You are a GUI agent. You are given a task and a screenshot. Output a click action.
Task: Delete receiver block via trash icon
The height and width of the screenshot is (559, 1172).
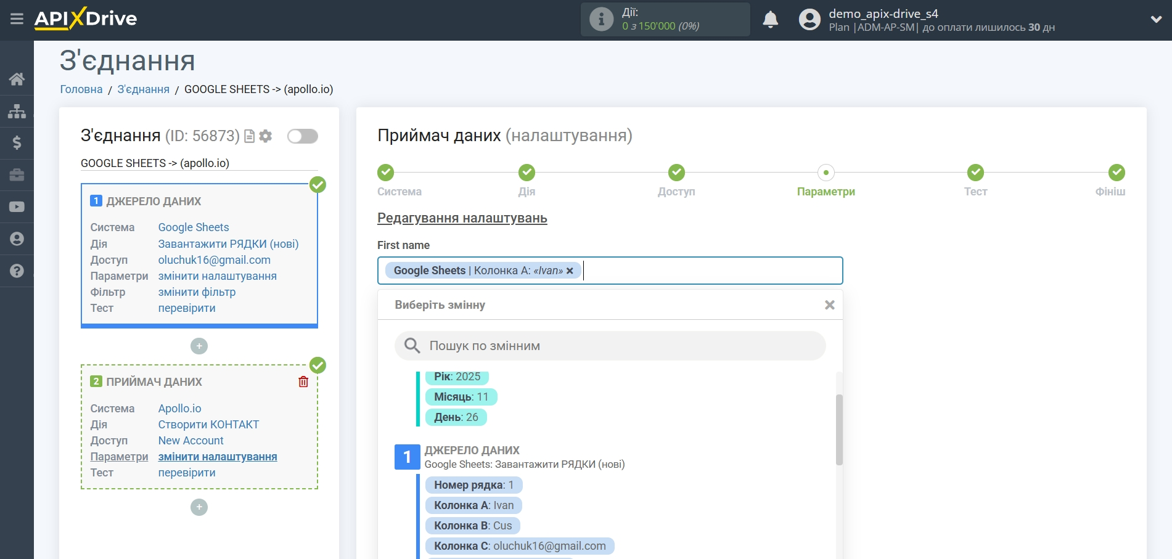point(303,381)
